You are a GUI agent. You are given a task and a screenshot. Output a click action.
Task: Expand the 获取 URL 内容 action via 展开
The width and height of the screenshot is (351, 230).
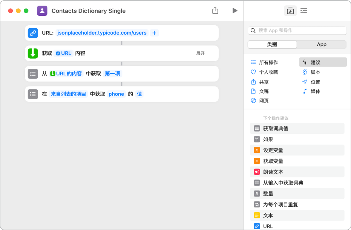[200, 53]
